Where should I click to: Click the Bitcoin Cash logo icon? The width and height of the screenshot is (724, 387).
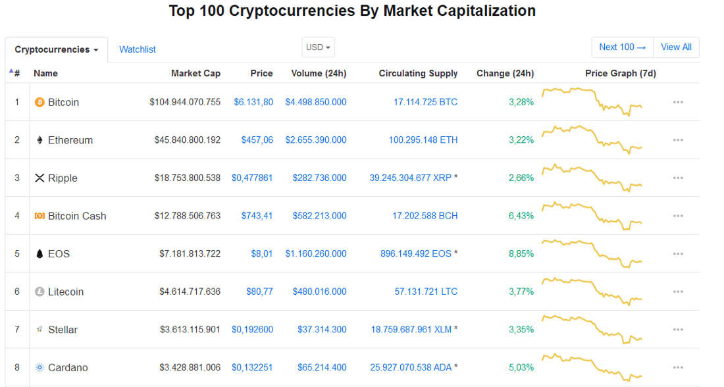coord(40,215)
